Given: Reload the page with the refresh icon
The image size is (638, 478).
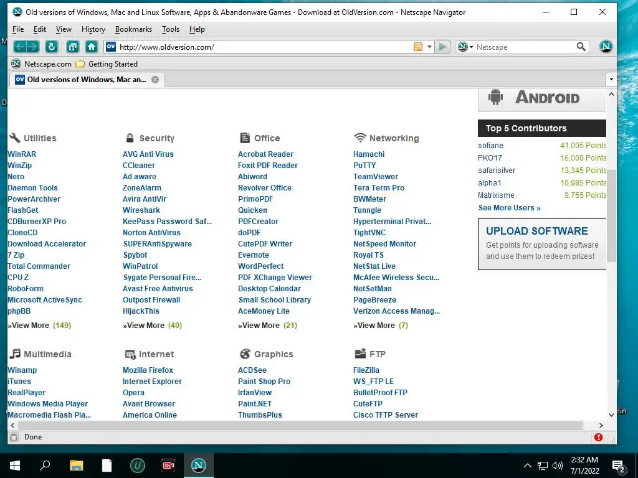Looking at the screenshot, I should (51, 47).
